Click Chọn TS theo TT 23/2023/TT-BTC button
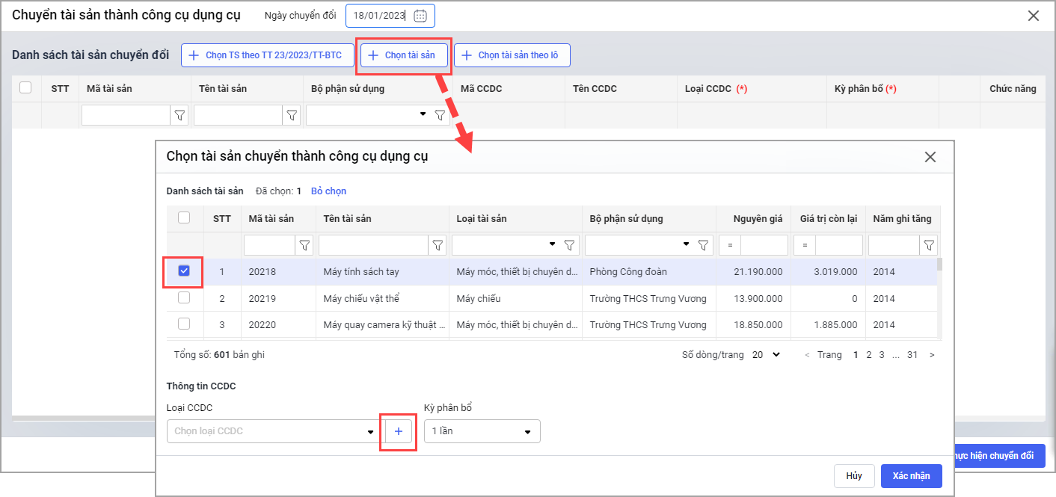The width and height of the screenshot is (1056, 497). (267, 55)
